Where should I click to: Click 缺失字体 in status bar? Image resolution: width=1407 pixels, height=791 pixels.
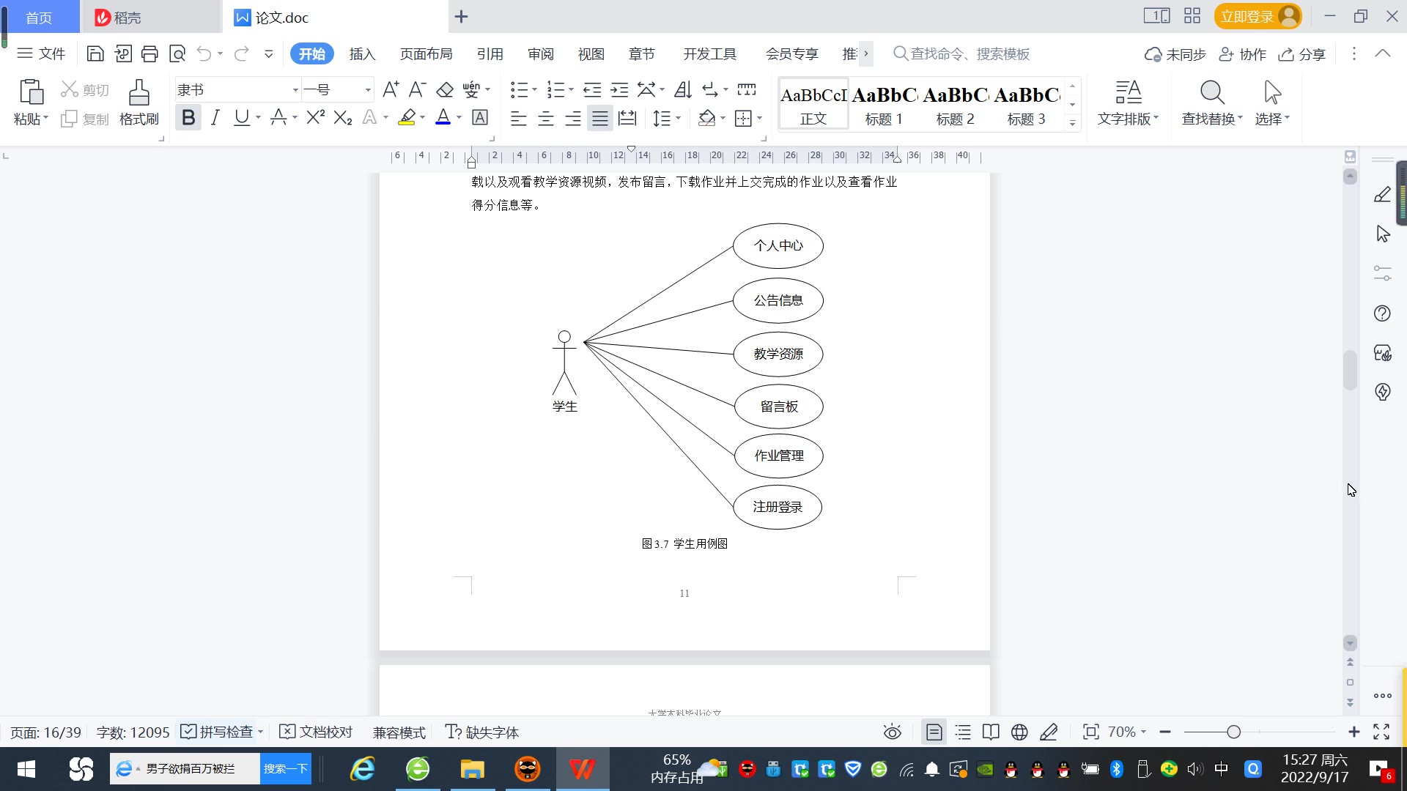click(481, 732)
